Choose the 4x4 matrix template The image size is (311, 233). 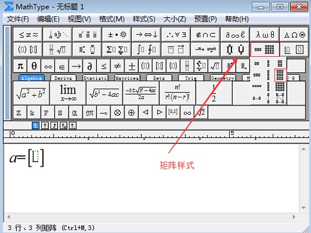click(280, 87)
